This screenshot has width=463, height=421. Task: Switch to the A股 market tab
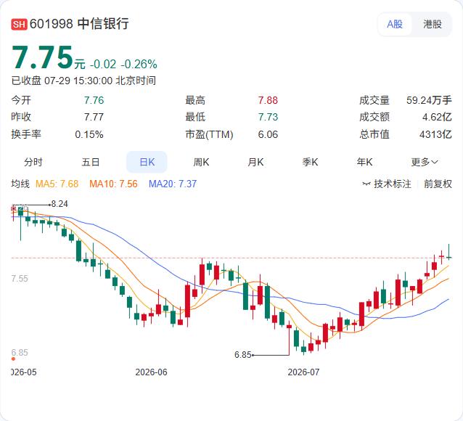[x=395, y=24]
